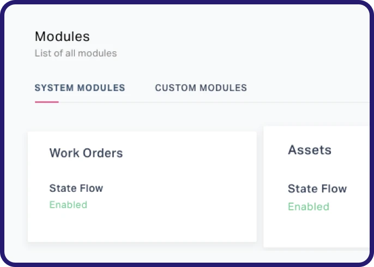Click State Flow label in Work Orders
The height and width of the screenshot is (267, 374).
[x=76, y=188]
